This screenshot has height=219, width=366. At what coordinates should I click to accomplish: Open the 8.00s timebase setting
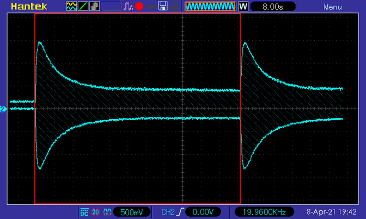click(x=273, y=7)
